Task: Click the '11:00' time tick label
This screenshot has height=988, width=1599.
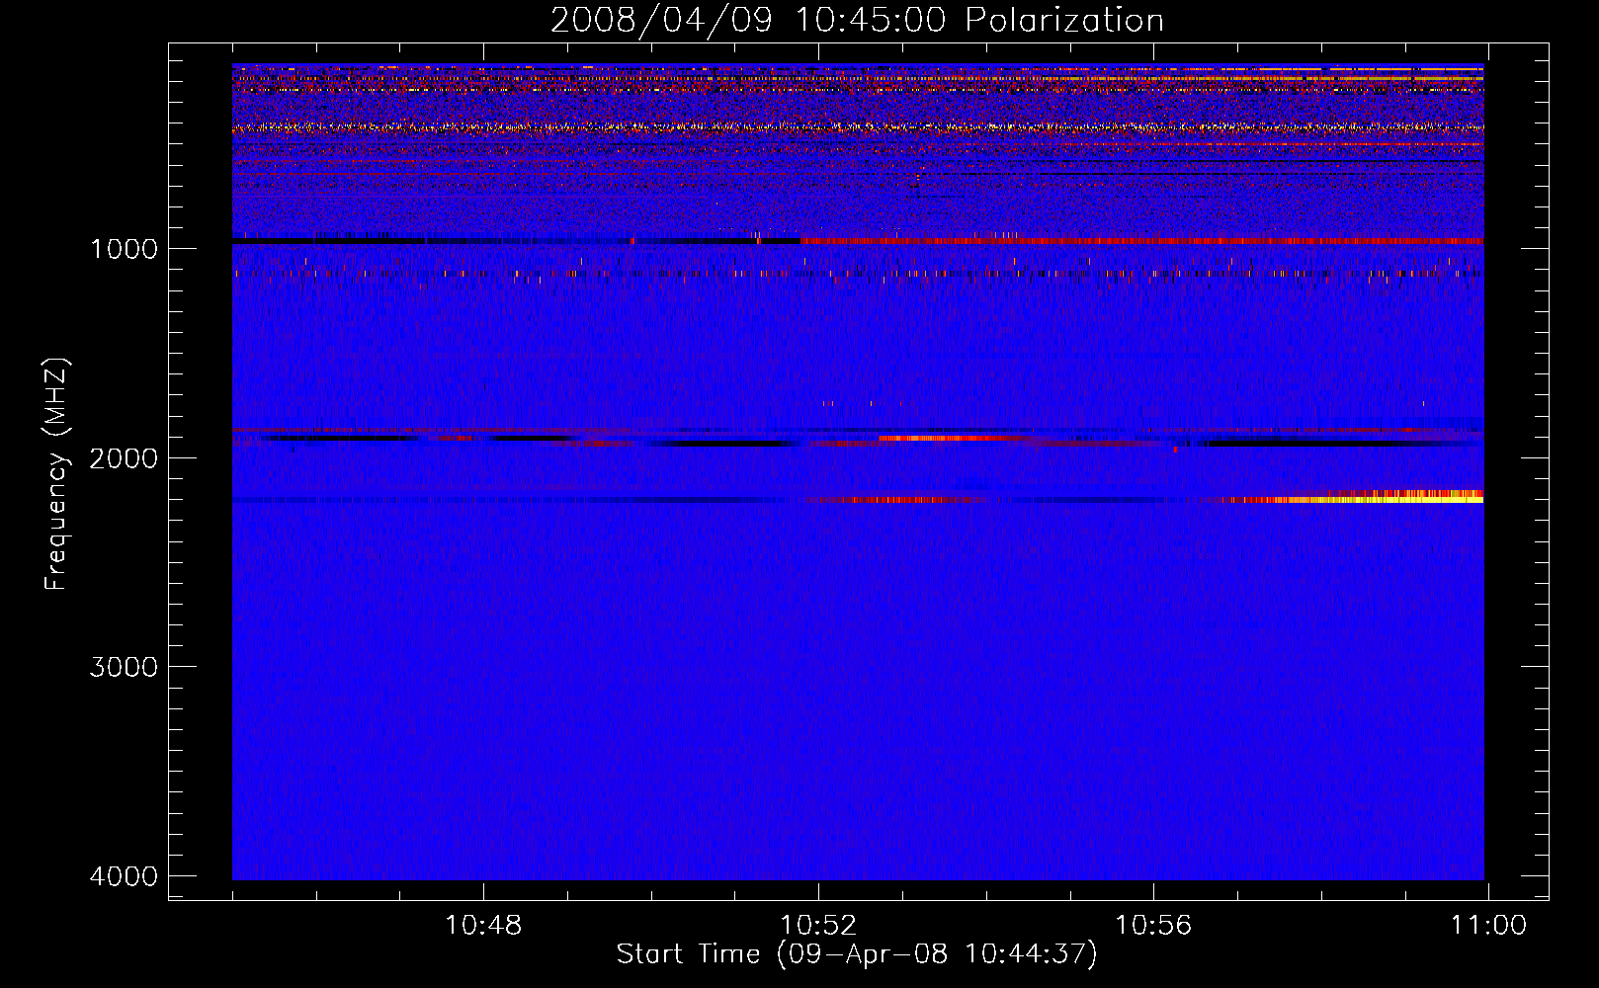Action: point(1488,926)
